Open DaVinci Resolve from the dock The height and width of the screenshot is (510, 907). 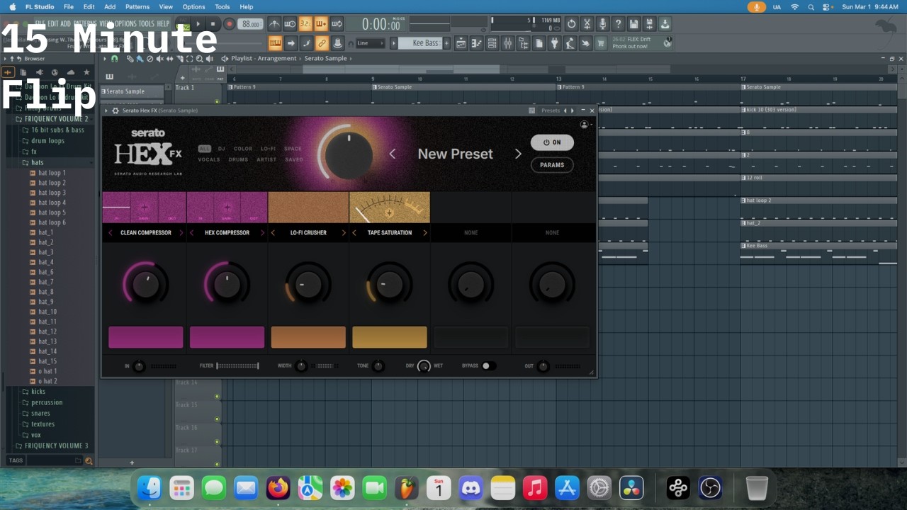pos(631,487)
